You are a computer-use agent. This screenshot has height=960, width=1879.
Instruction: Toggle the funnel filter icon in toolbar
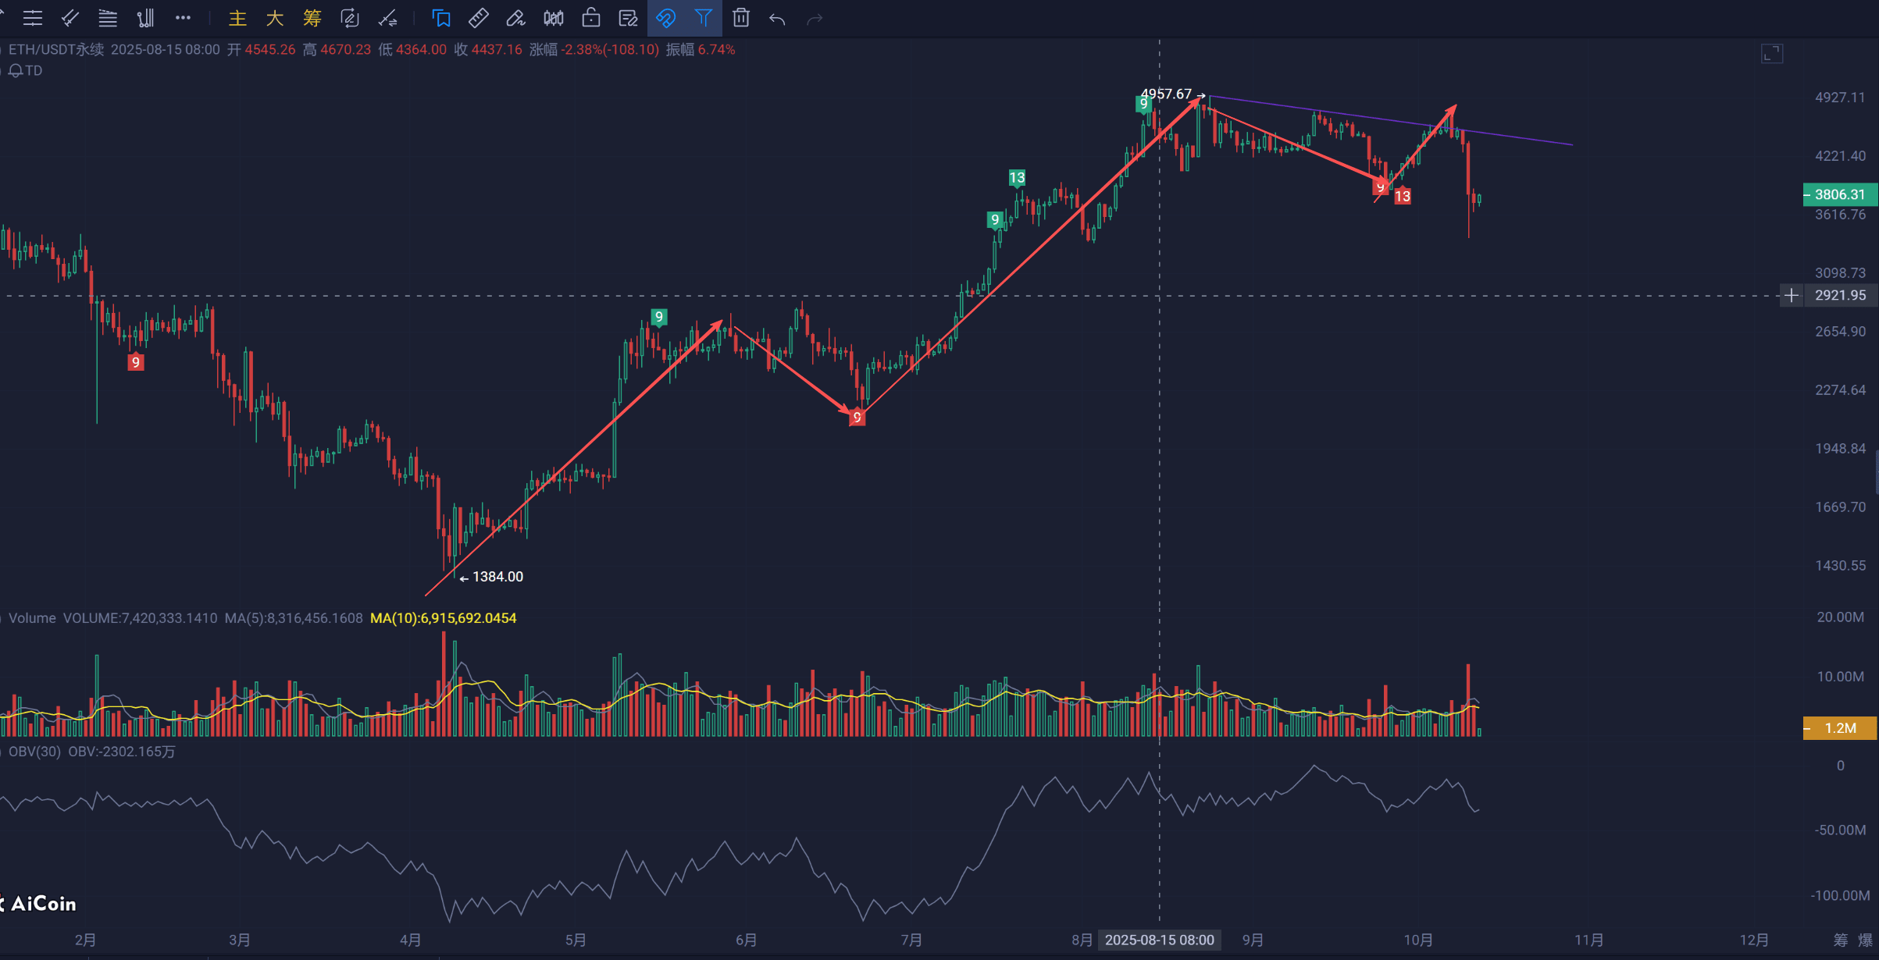click(704, 18)
